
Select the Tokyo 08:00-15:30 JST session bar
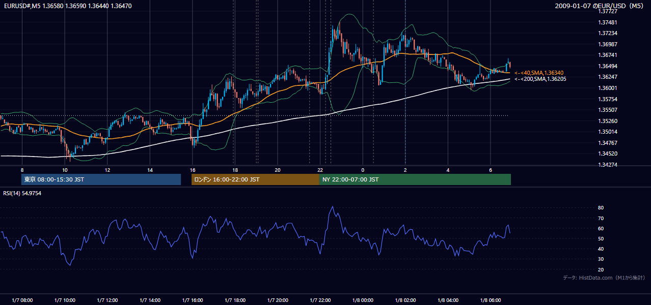[101, 179]
